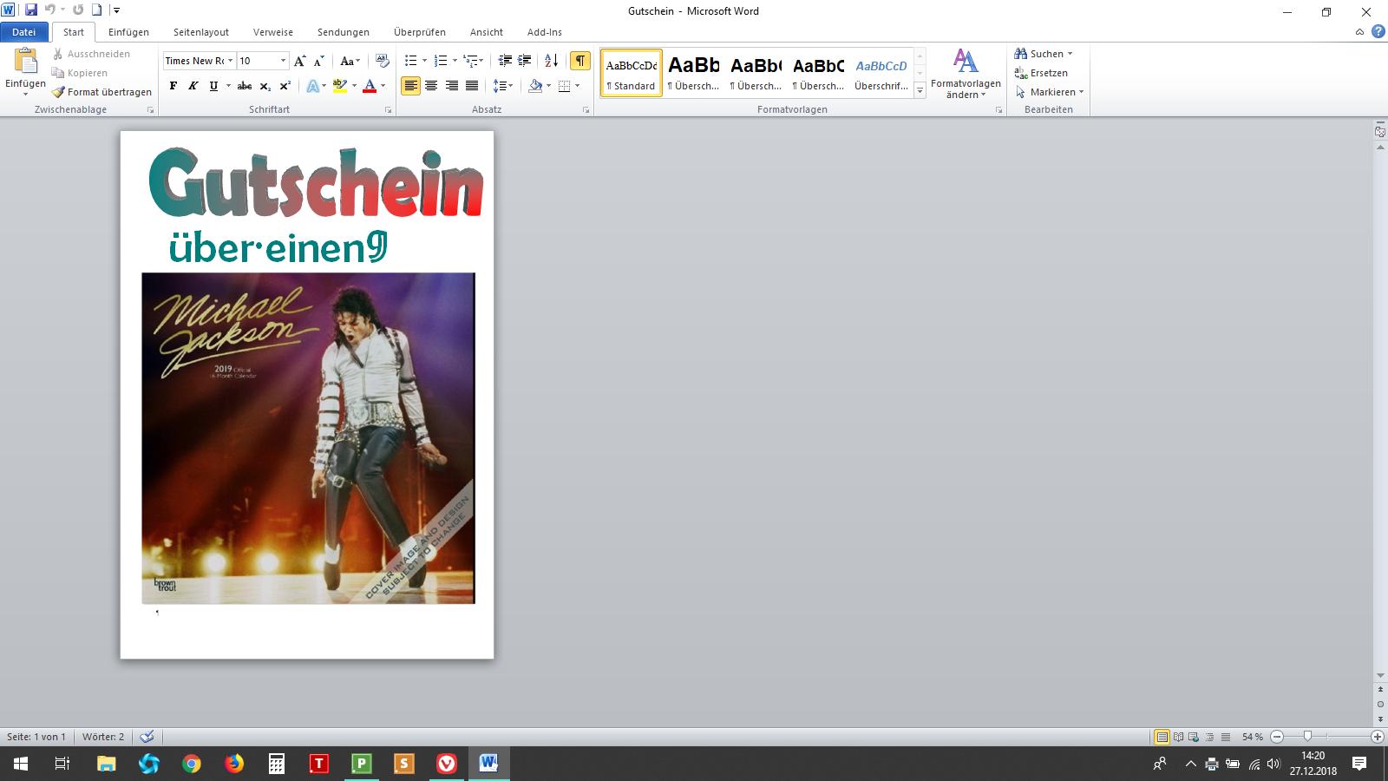1388x781 pixels.
Task: Click Ausschneiden scissors command
Action: (x=91, y=54)
